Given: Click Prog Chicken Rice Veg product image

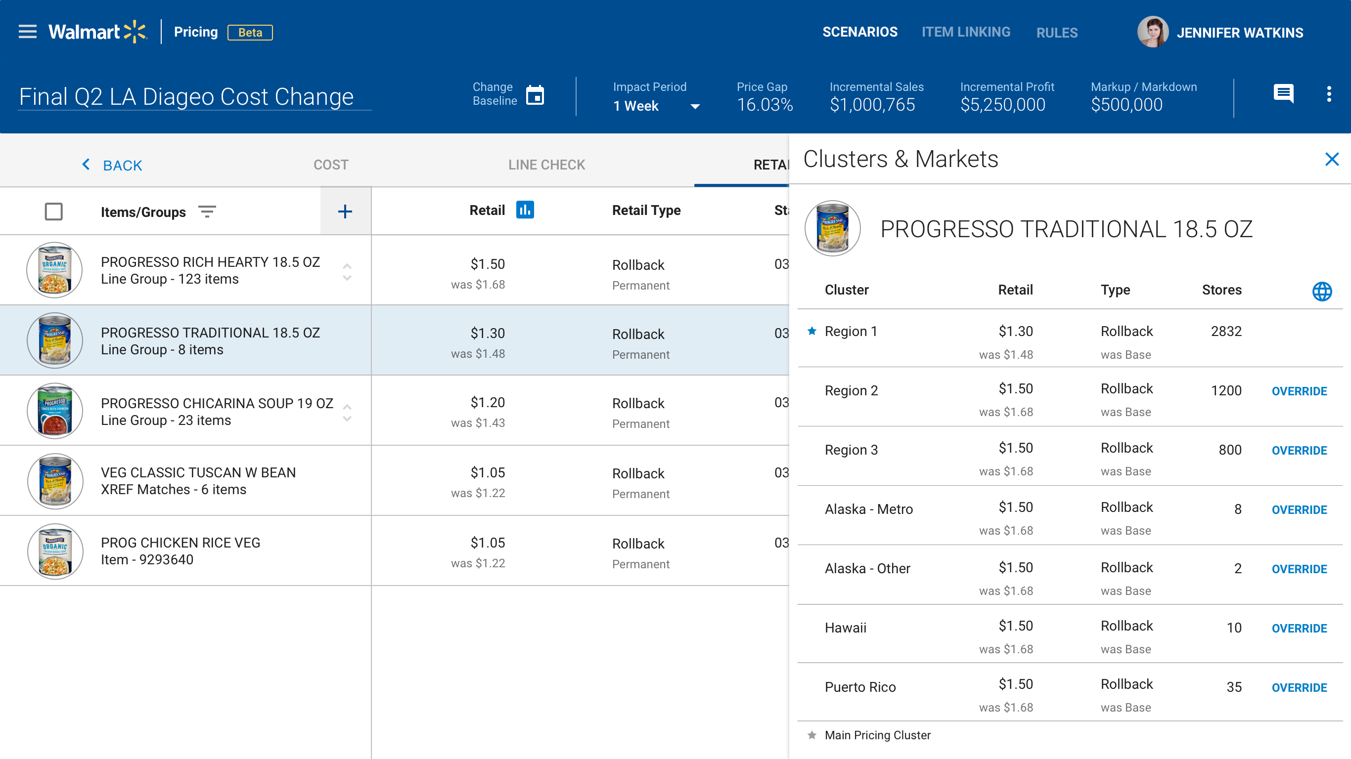Looking at the screenshot, I should pyautogui.click(x=54, y=551).
